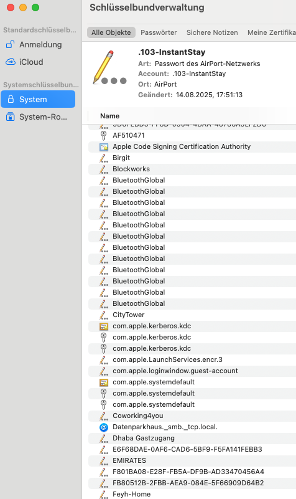Select the F801BA08-E28F-FB5A-DF9B-AD33470456A4 entry
296x499 pixels.
point(192,472)
